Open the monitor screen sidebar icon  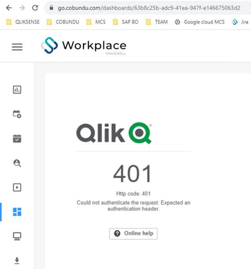17,236
